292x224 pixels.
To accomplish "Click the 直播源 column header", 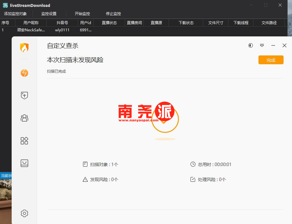I will pyautogui.click(x=156, y=23).
